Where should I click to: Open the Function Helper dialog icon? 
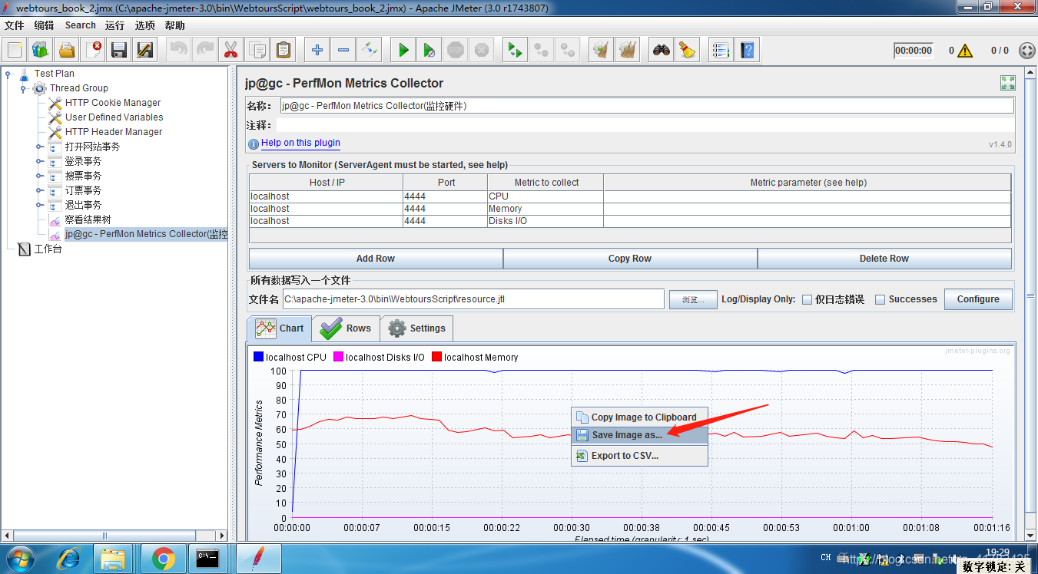tap(721, 51)
